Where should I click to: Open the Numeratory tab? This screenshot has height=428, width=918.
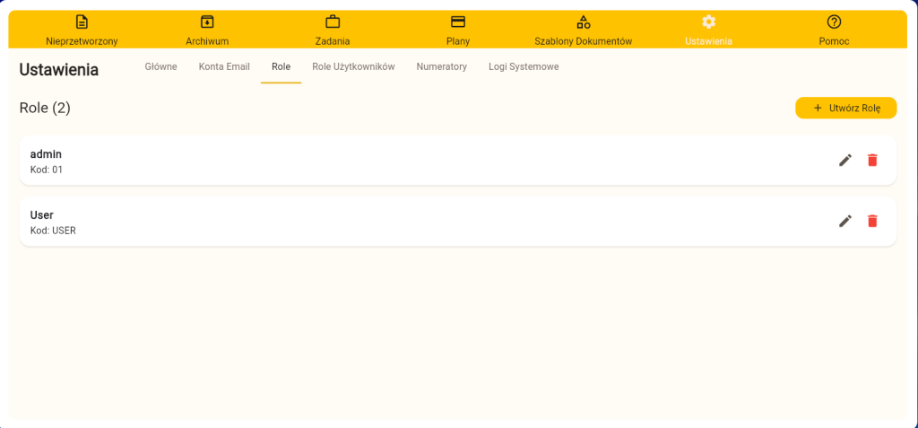(441, 66)
